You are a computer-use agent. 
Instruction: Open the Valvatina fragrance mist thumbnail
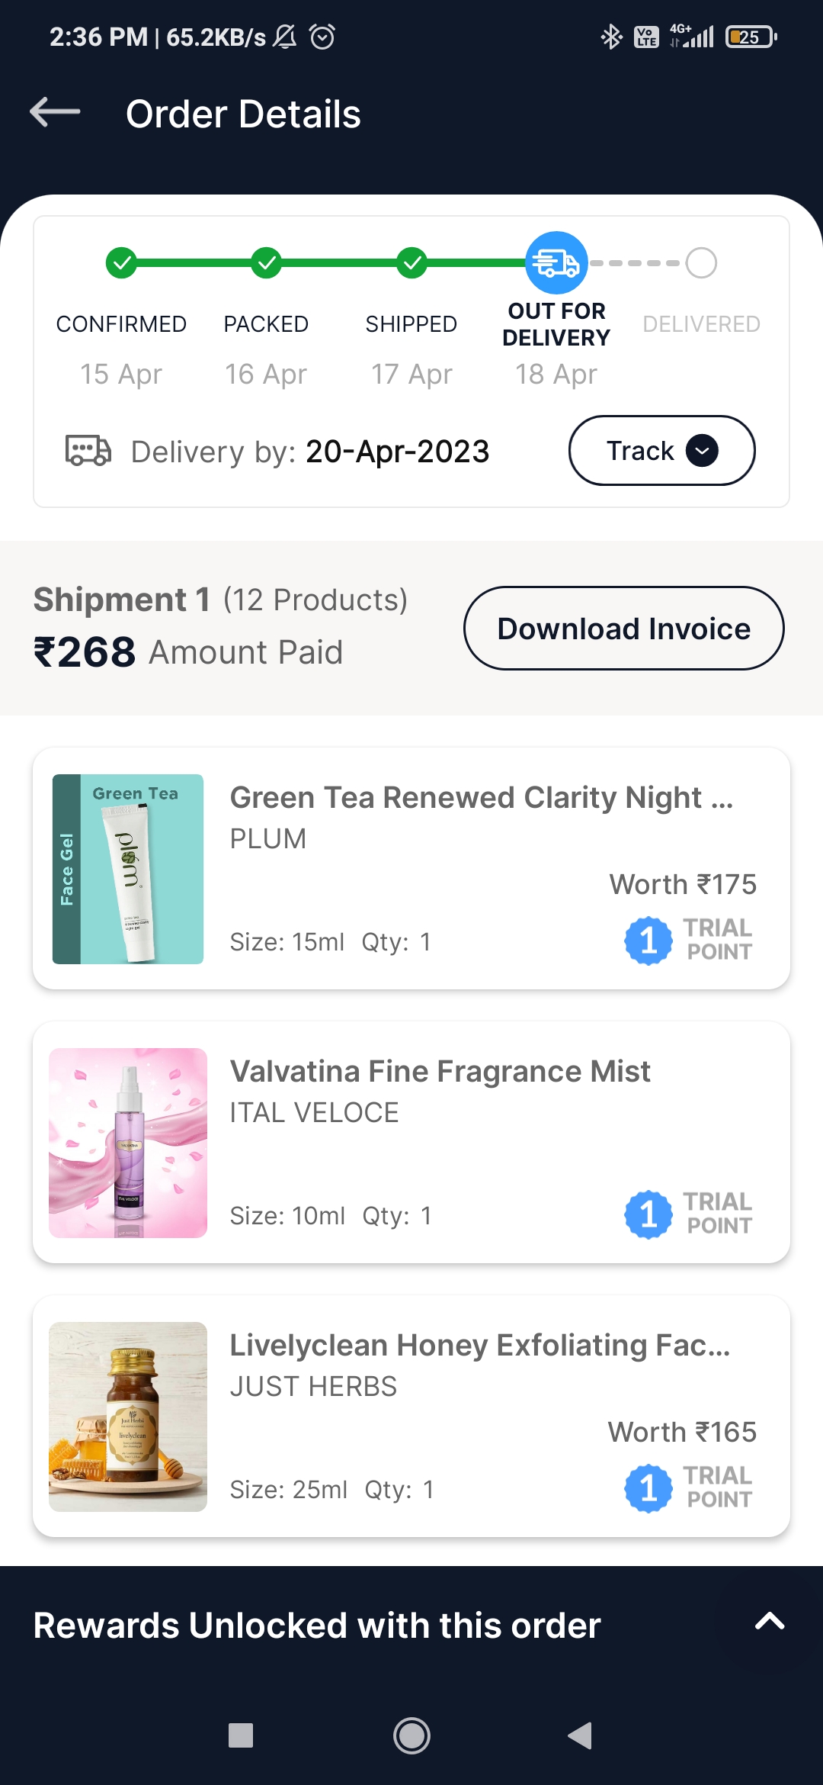coord(128,1143)
